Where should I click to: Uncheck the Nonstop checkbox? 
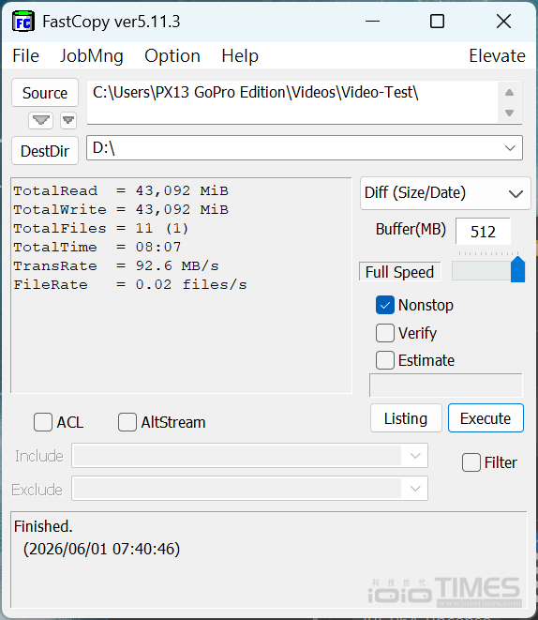click(x=384, y=305)
